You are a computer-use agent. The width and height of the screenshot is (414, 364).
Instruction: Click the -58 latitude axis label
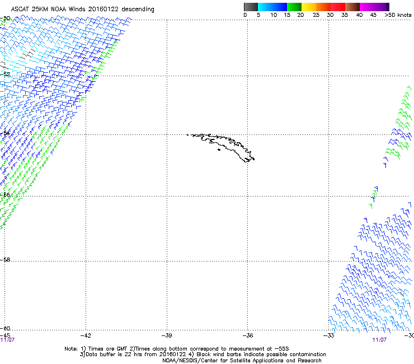pos(5,260)
